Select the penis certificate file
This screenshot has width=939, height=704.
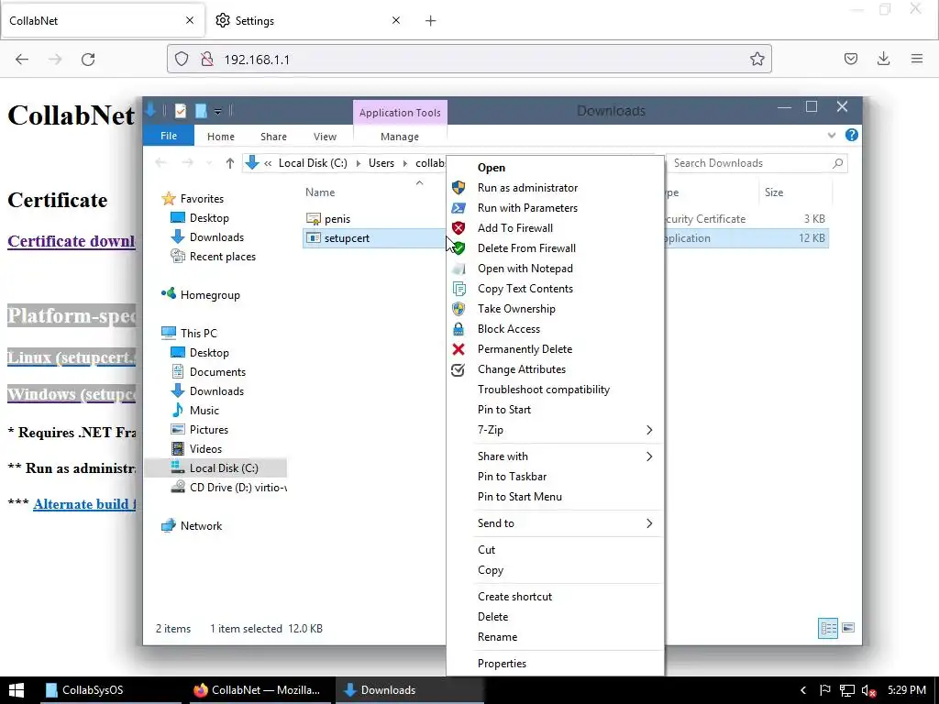(x=337, y=219)
